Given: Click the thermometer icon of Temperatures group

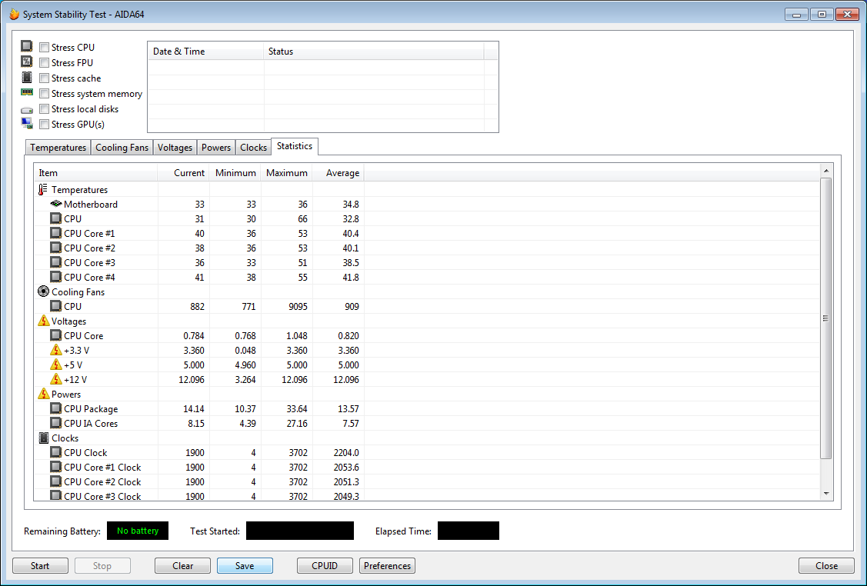Looking at the screenshot, I should (43, 190).
